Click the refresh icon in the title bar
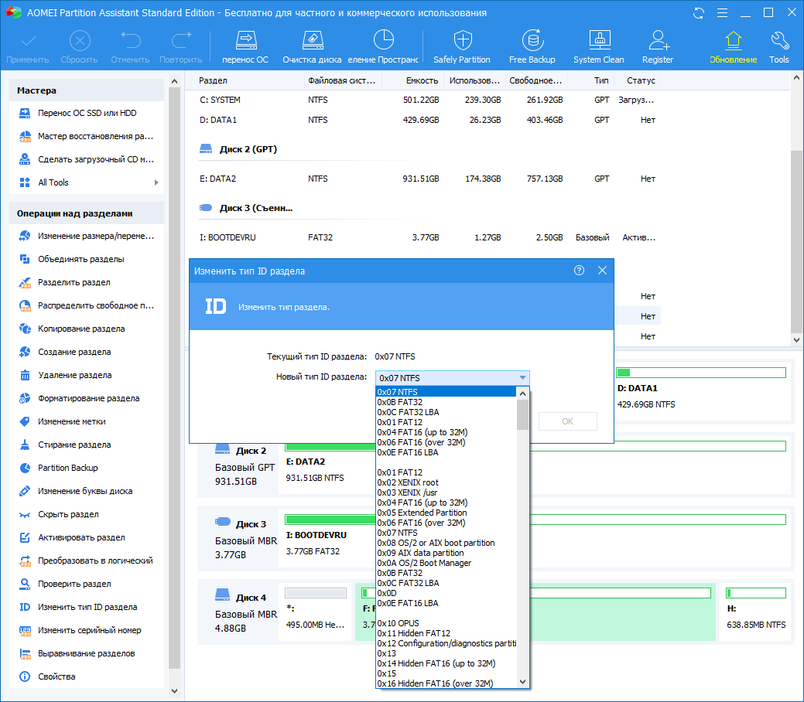This screenshot has height=702, width=804. tap(699, 13)
